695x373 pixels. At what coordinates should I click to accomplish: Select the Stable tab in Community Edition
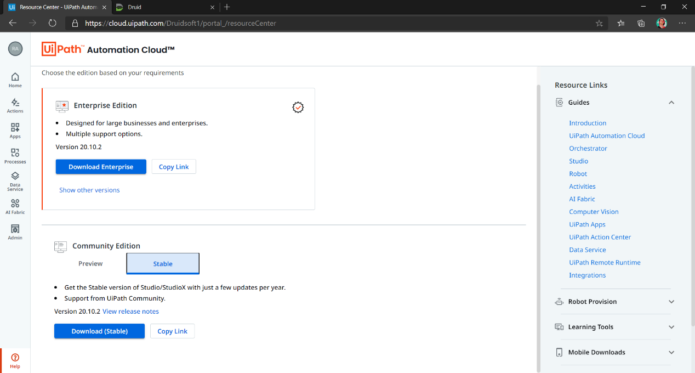[163, 264]
